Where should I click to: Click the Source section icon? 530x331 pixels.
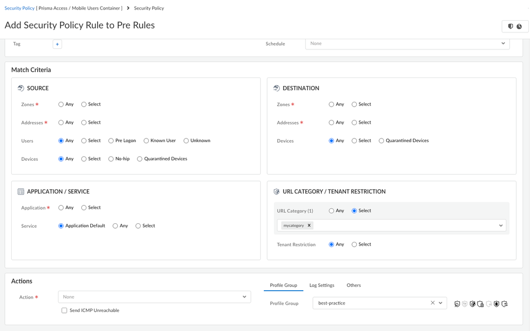pyautogui.click(x=21, y=88)
